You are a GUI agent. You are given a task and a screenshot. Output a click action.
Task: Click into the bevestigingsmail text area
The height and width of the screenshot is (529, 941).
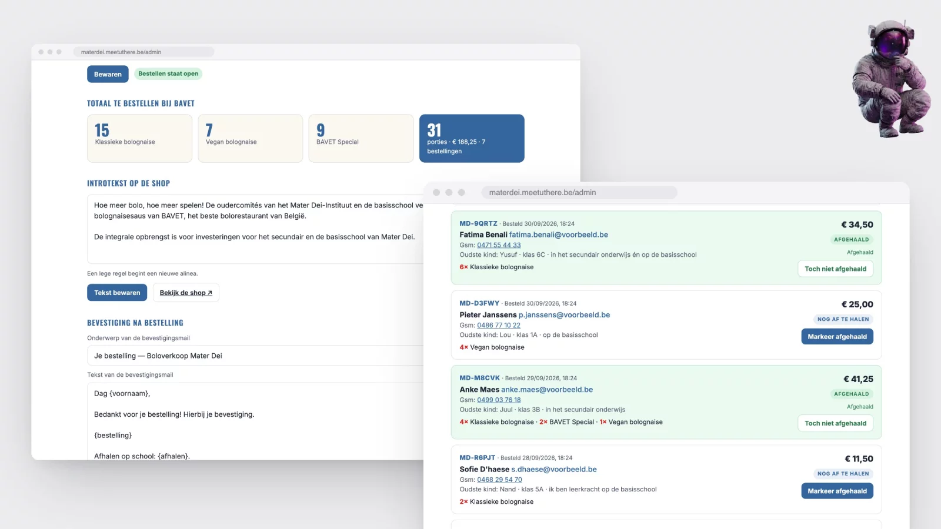point(255,421)
